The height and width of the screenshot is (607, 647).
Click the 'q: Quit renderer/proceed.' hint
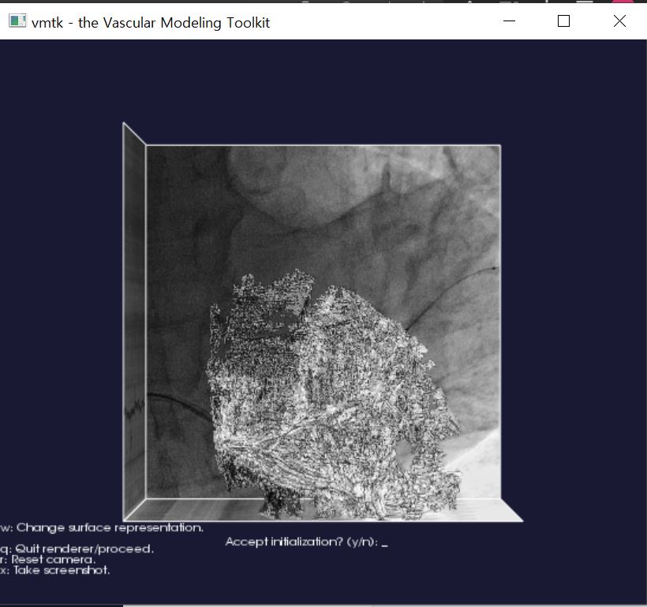tap(77, 549)
